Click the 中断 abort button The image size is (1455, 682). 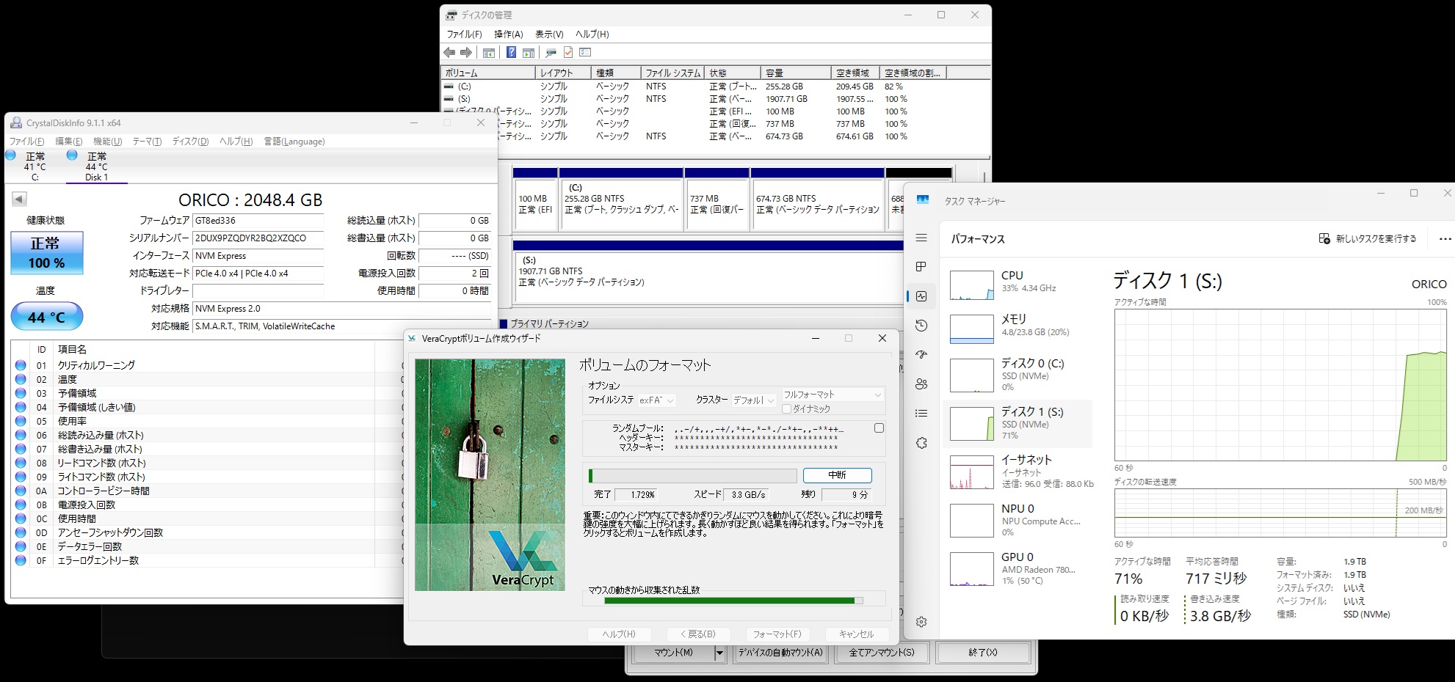pyautogui.click(x=837, y=475)
